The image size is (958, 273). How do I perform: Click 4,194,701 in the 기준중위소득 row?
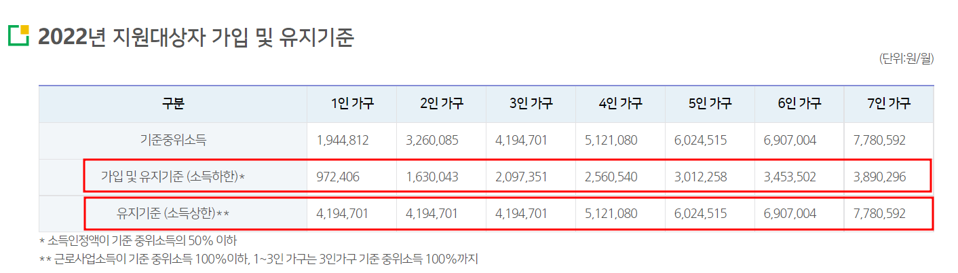(522, 141)
